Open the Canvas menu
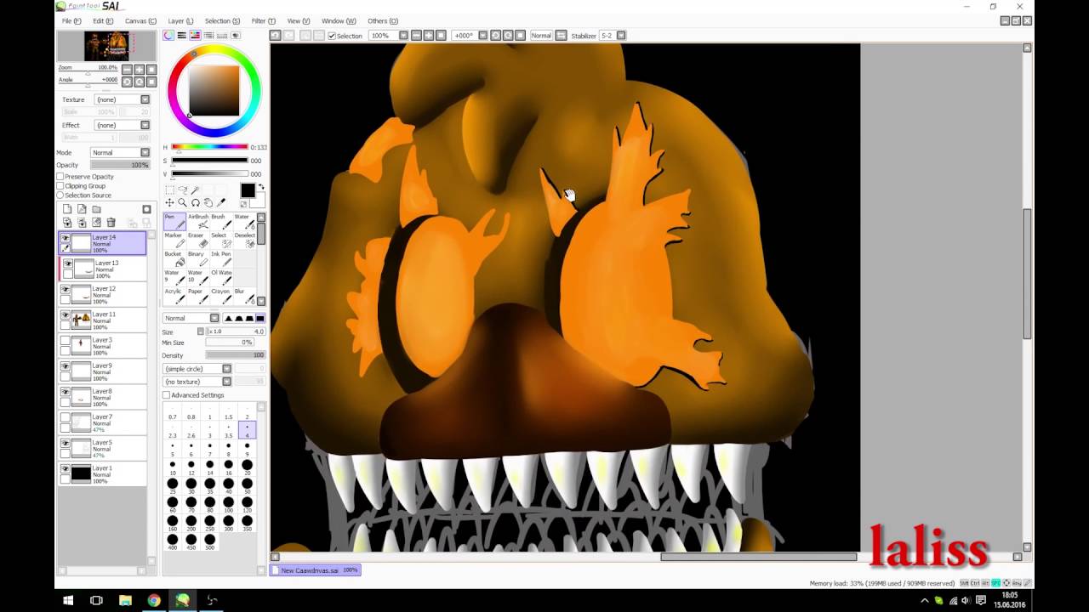This screenshot has width=1089, height=612. [x=140, y=20]
